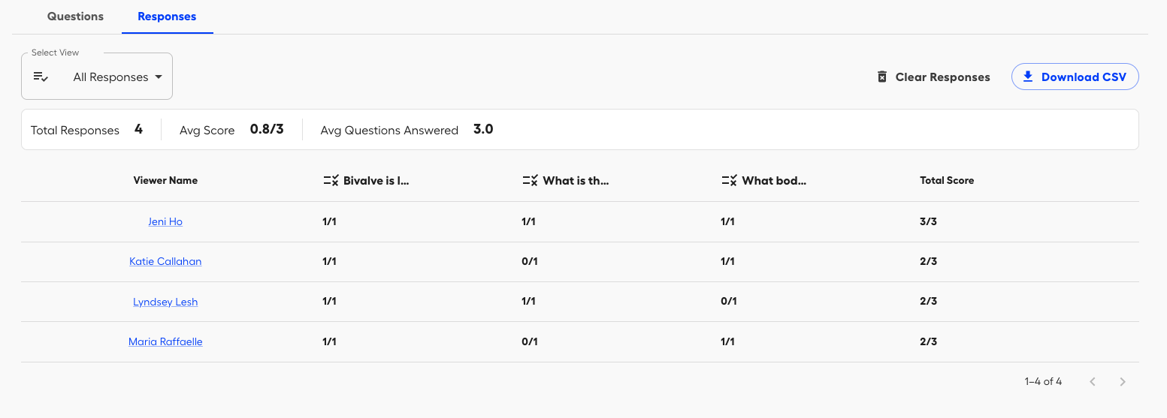
Task: Click the download arrow icon in Download CSV
Action: click(x=1028, y=77)
